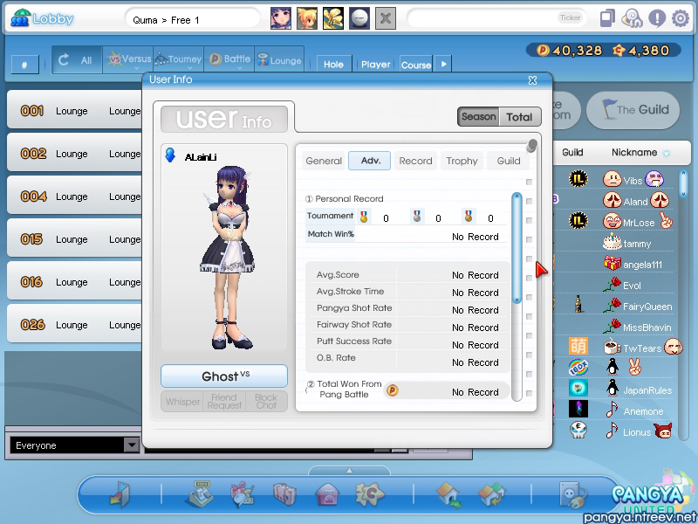This screenshot has height=524, width=698.
Task: Click the exit door icon in bottom toolbar
Action: [x=119, y=495]
